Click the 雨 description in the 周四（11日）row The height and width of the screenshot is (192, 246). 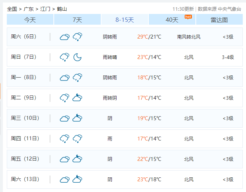click(110, 139)
